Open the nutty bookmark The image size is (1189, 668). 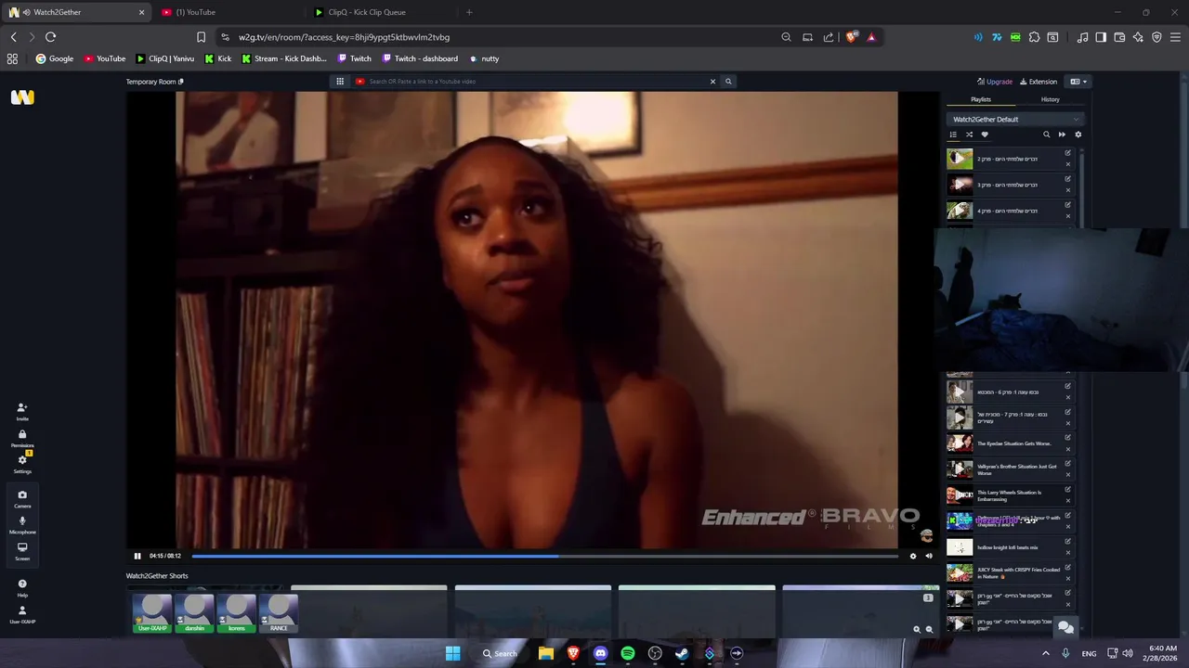tap(484, 58)
